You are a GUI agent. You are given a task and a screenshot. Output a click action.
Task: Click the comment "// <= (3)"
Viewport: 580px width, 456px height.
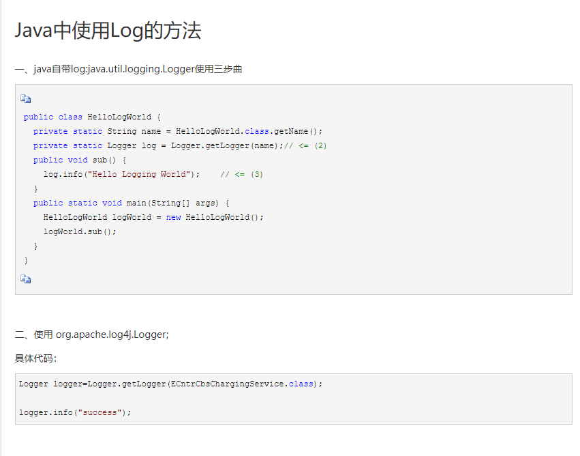click(x=241, y=175)
